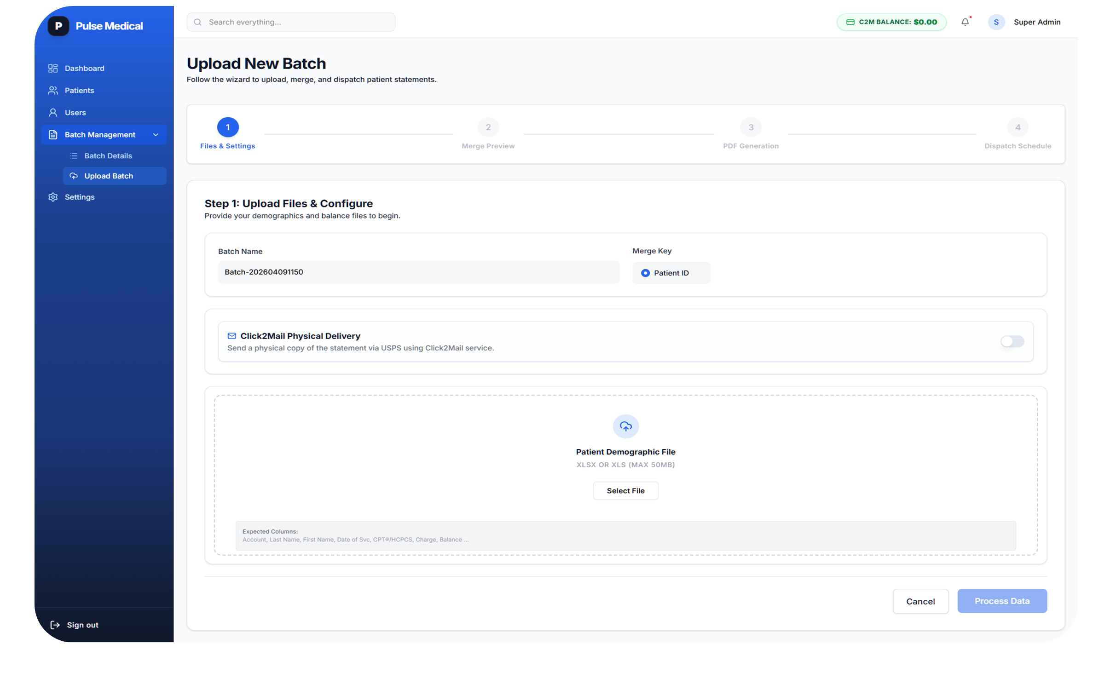Viewport: 1093px width, 690px height.
Task: Select the Patient ID merge key radio button
Action: pos(646,273)
